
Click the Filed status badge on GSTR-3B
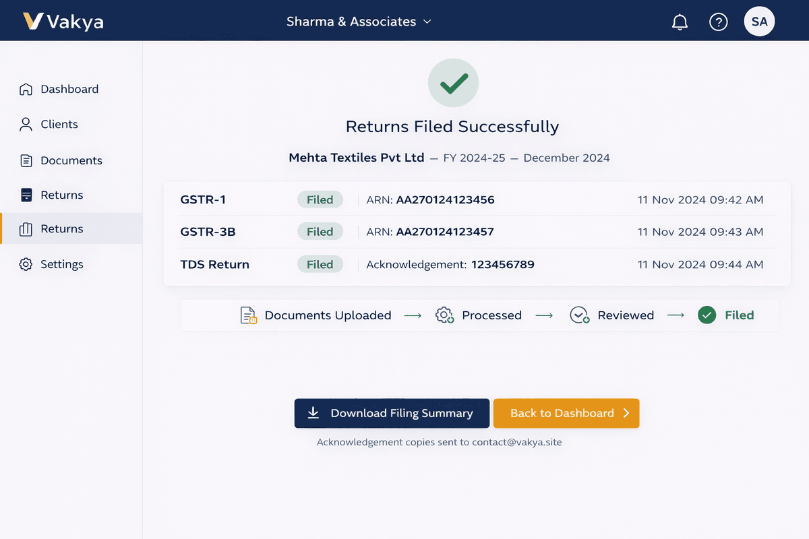click(x=320, y=231)
